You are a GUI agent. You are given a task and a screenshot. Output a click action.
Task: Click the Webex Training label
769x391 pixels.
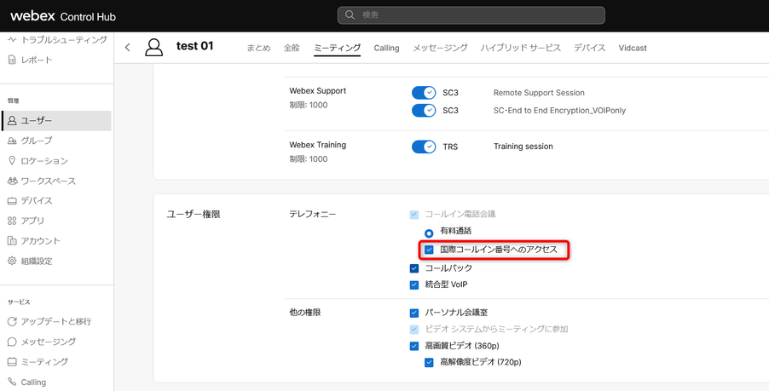point(318,145)
